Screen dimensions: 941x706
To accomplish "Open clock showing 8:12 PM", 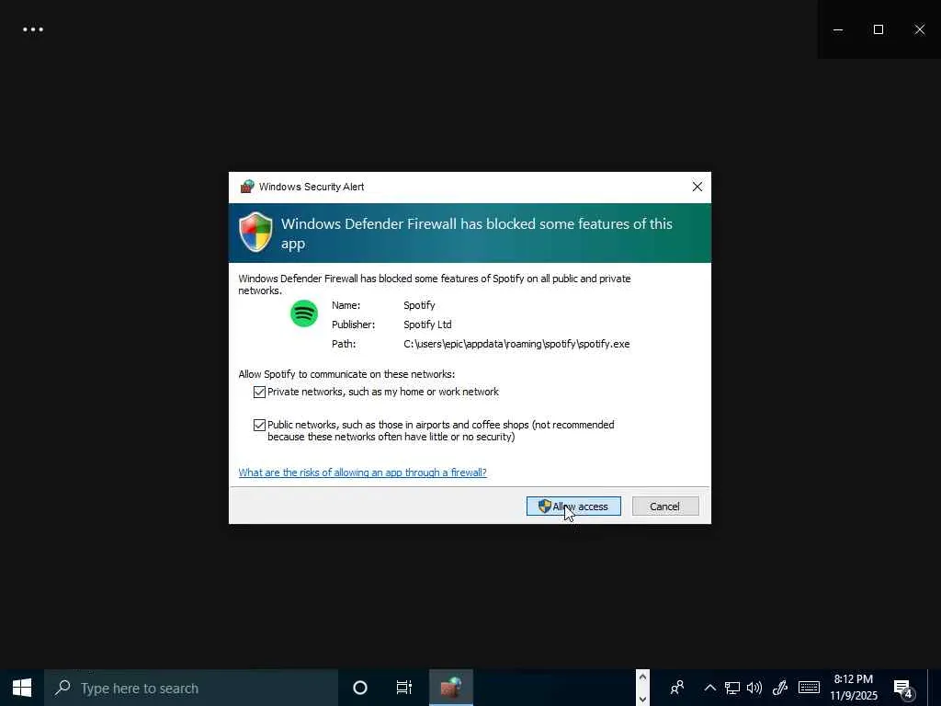I will point(854,688).
